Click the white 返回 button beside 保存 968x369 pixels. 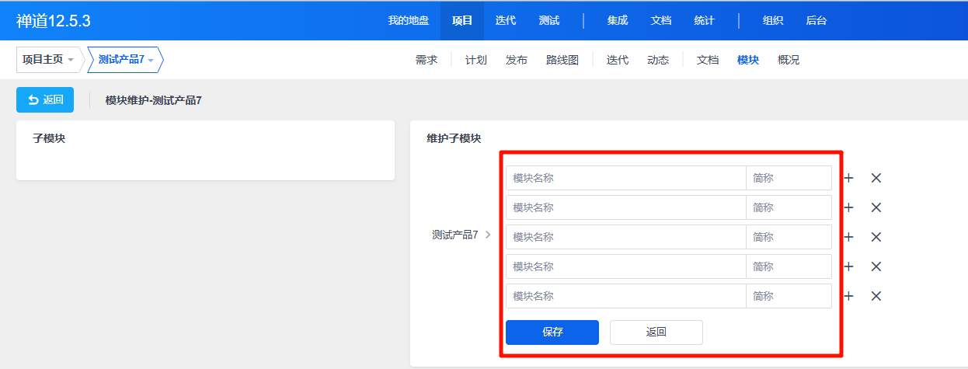[656, 332]
